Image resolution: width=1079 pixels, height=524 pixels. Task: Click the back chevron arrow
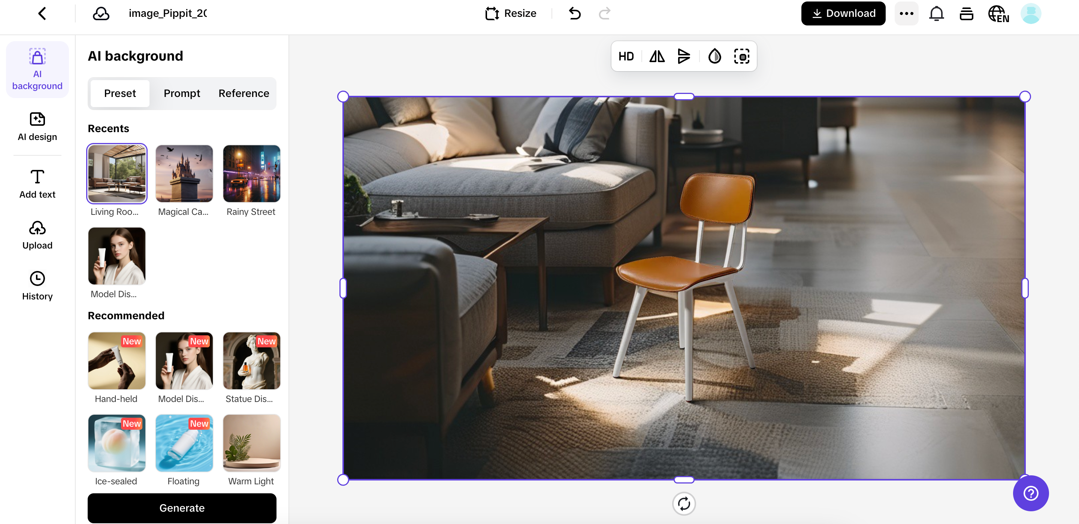[x=42, y=13]
